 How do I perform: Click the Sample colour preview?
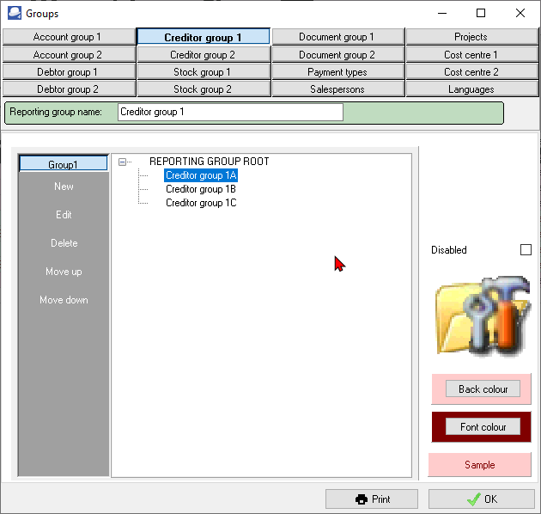click(479, 465)
